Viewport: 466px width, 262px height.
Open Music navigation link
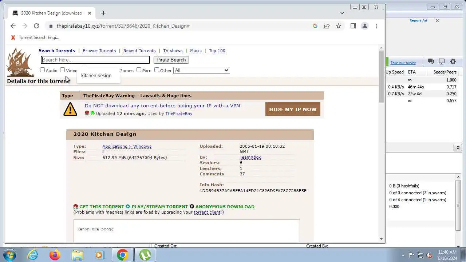196,51
